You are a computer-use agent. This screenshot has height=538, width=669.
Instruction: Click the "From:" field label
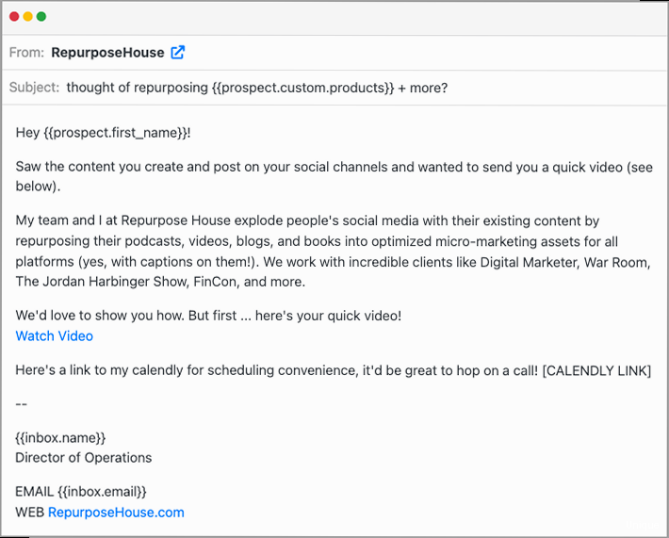click(x=26, y=53)
